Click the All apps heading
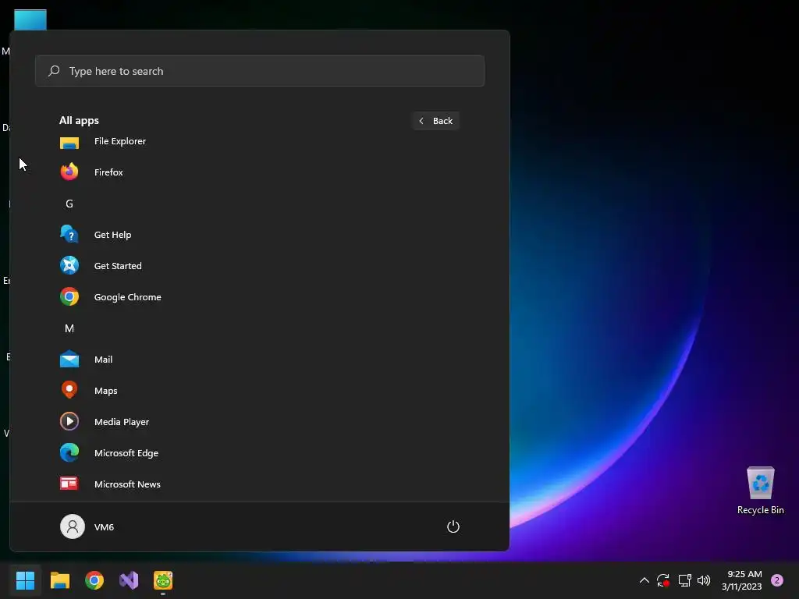 click(79, 120)
